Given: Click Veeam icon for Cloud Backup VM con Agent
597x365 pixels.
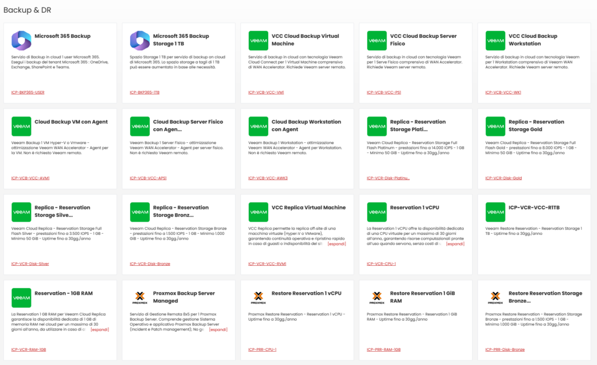Looking at the screenshot, I should click(22, 126).
